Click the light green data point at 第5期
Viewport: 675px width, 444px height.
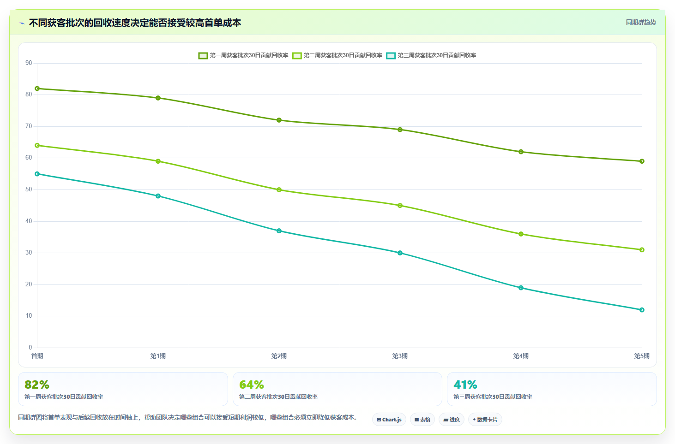tap(642, 249)
